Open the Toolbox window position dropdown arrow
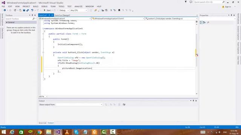This screenshot has height=135, width=241. click(x=30, y=15)
